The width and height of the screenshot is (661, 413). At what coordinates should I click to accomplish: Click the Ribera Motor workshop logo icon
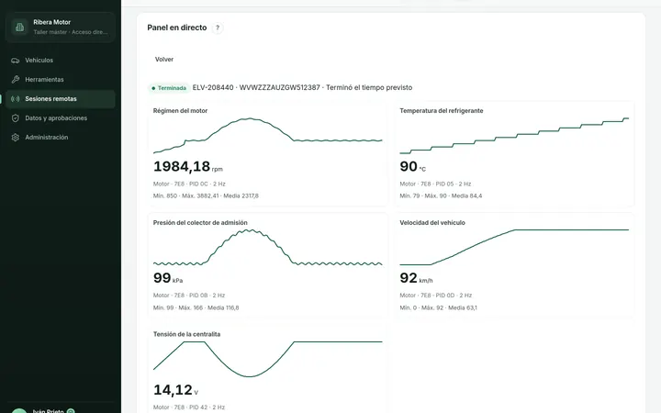[x=20, y=27]
